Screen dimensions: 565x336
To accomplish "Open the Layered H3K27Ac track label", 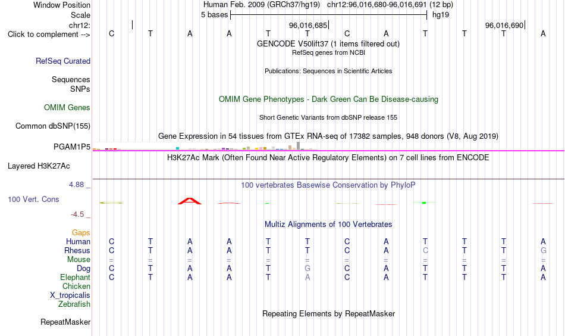I will (x=39, y=166).
